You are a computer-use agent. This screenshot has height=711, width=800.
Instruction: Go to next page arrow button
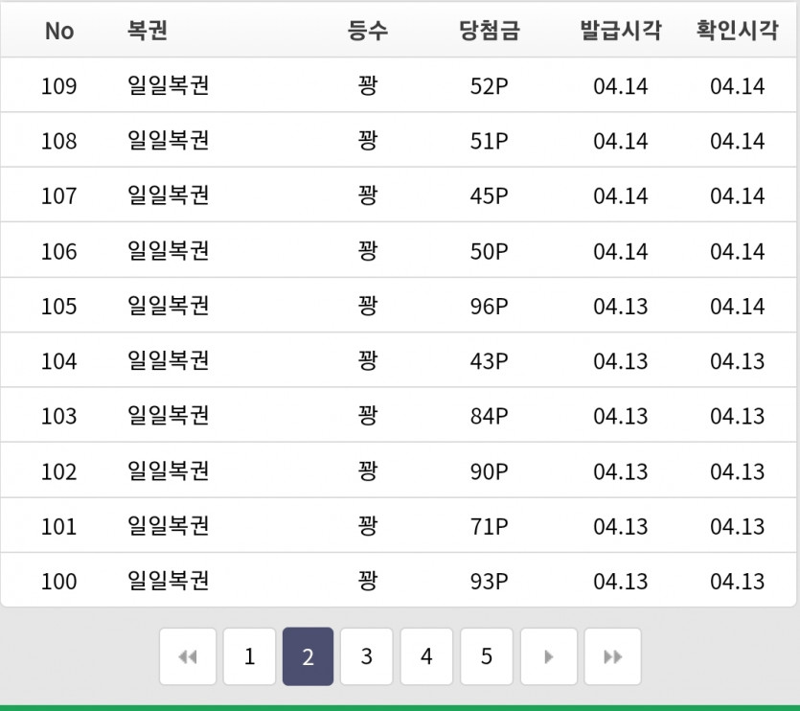[x=549, y=656]
